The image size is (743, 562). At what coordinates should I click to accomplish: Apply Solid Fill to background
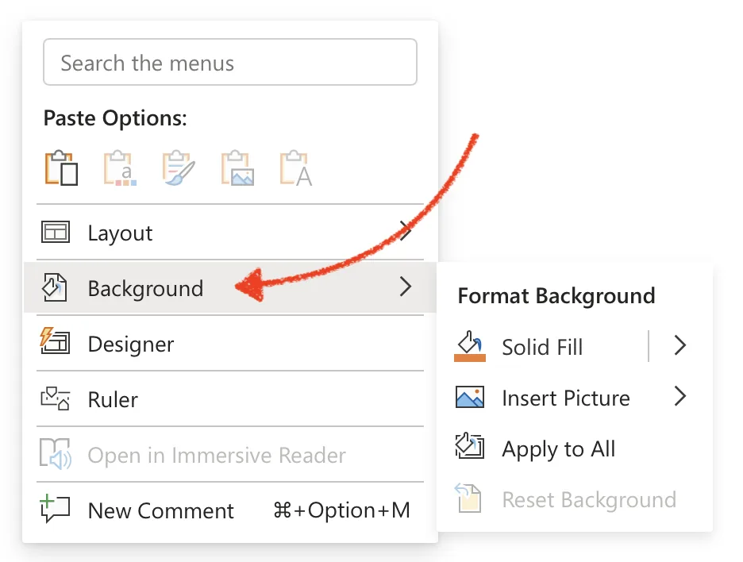pyautogui.click(x=542, y=347)
